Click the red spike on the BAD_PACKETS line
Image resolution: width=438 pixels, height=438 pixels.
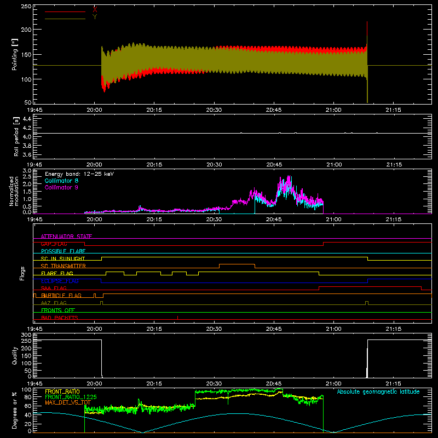click(177, 318)
